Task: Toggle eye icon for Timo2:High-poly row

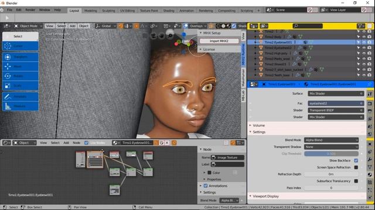Action: pyautogui.click(x=364, y=53)
